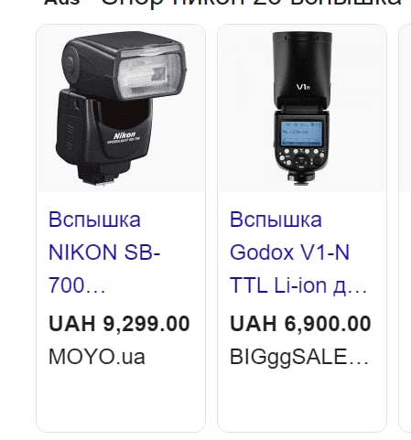This screenshot has height=440, width=411.
Task: Select the MOYO.ua seller name
Action: (97, 357)
